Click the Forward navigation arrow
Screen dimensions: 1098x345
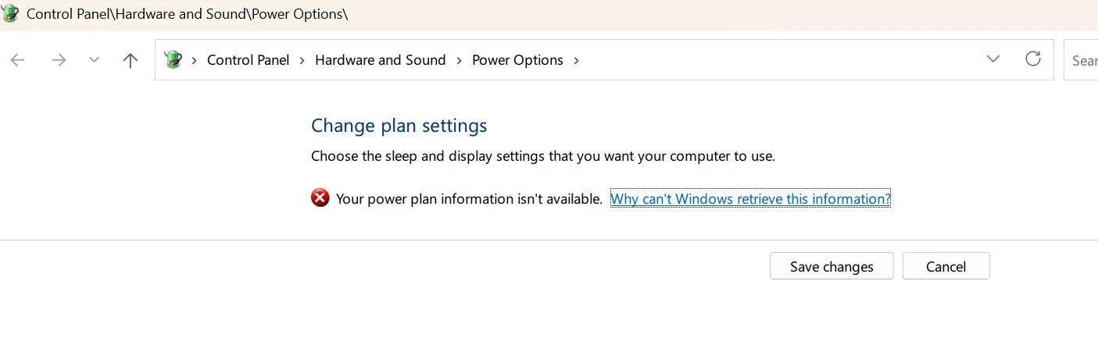coord(59,60)
